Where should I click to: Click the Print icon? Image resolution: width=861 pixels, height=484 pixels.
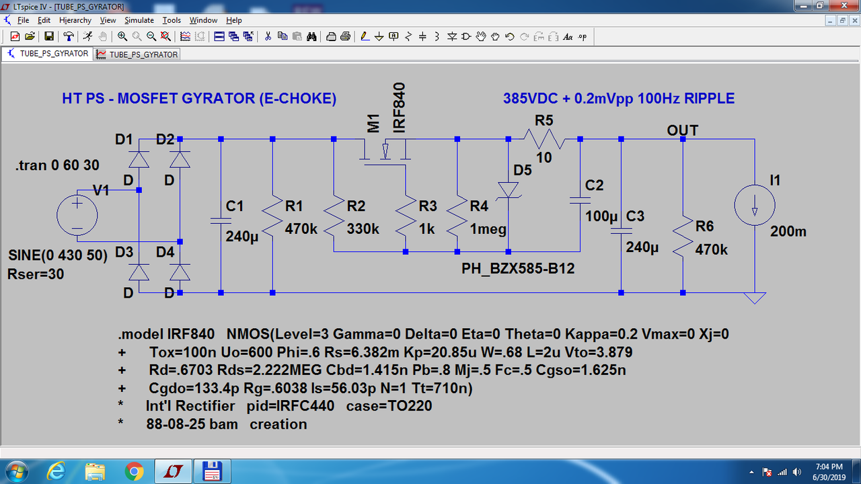tap(345, 36)
